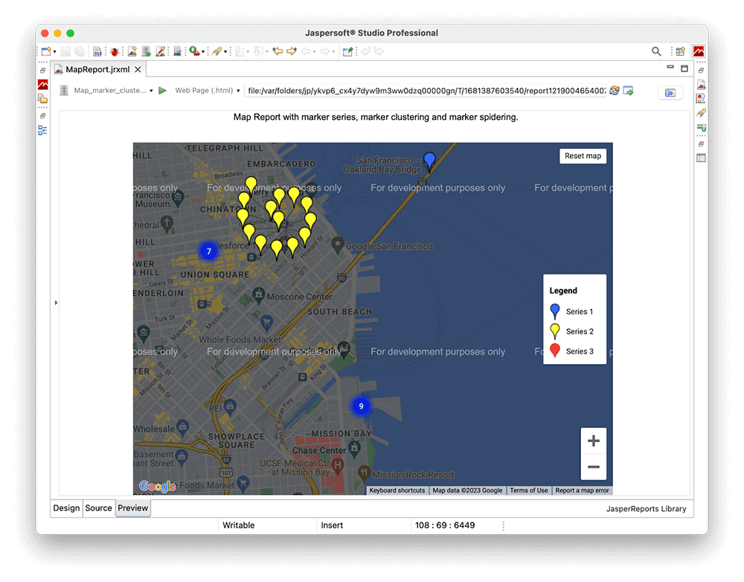Image resolution: width=744 pixels, height=582 pixels.
Task: Go to last edit location yellow back arrow
Action: 278,51
